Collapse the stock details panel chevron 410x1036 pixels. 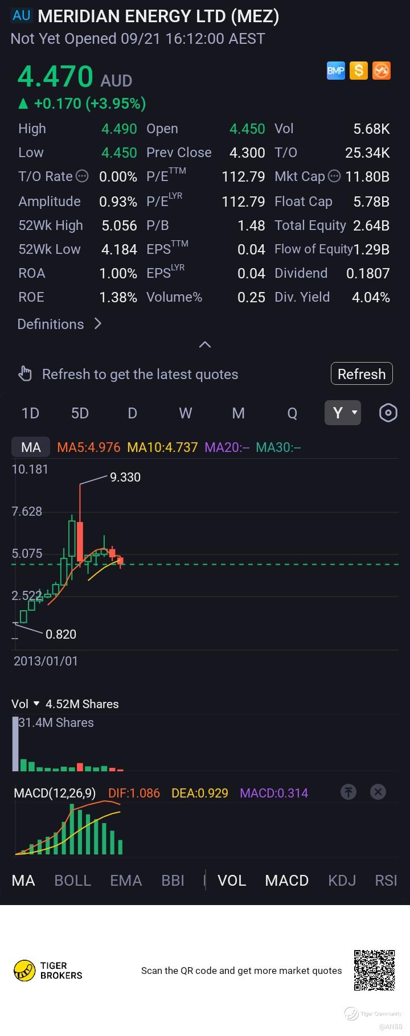coord(205,344)
